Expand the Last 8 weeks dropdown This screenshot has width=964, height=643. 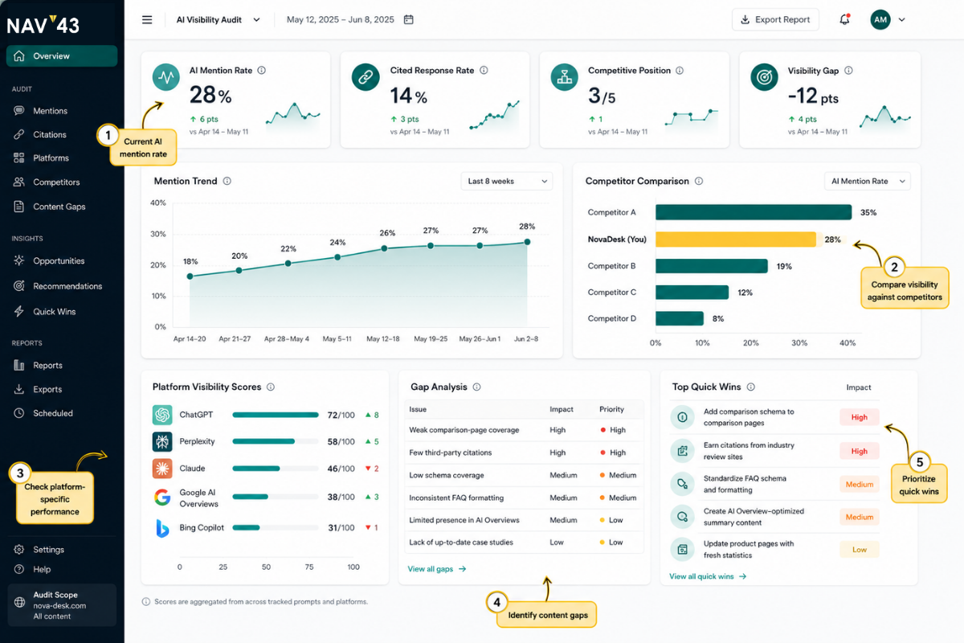(x=507, y=181)
